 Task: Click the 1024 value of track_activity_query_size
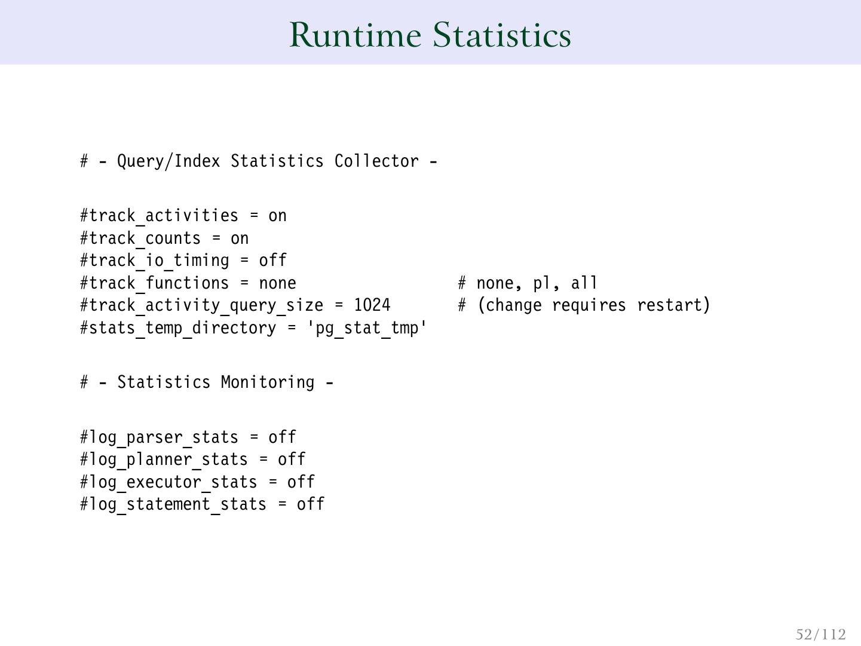tap(372, 305)
